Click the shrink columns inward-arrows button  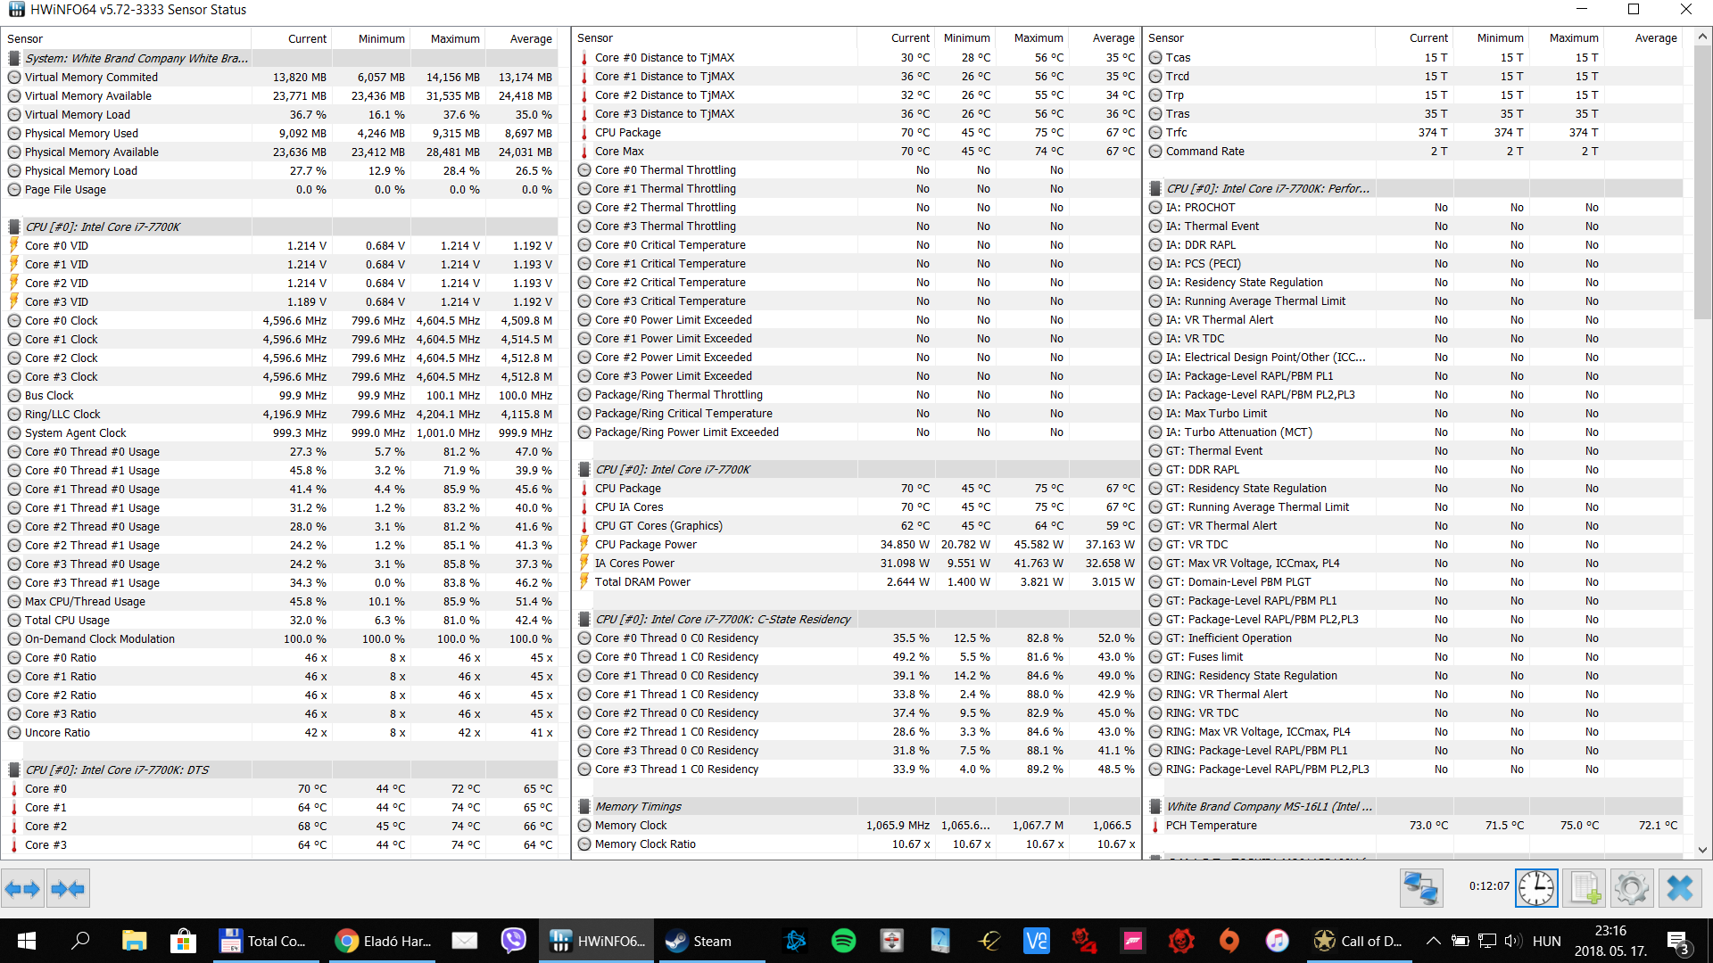(68, 888)
